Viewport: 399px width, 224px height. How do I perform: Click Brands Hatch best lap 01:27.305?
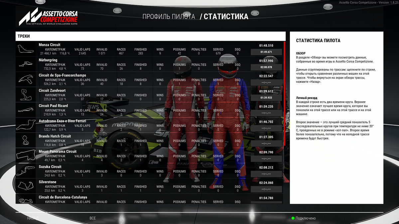266,137
